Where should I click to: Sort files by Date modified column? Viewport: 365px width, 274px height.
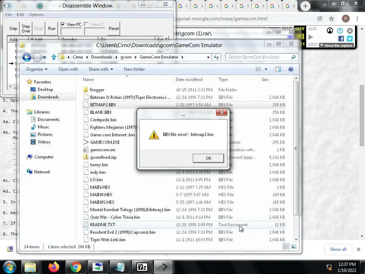(x=189, y=80)
